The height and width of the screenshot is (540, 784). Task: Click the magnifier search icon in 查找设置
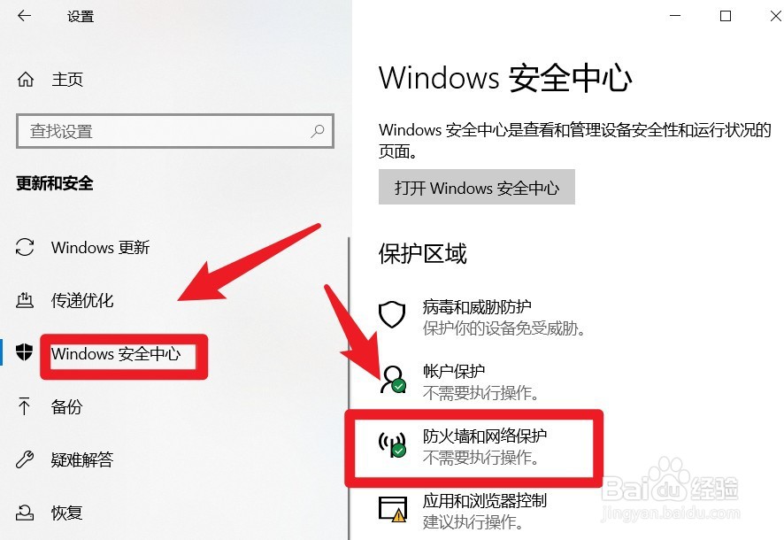click(x=318, y=132)
